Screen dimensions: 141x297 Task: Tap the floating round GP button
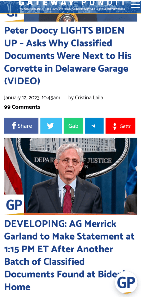[126, 282]
